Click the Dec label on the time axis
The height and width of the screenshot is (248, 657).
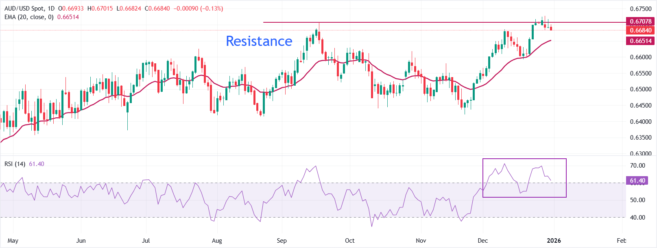pyautogui.click(x=483, y=241)
